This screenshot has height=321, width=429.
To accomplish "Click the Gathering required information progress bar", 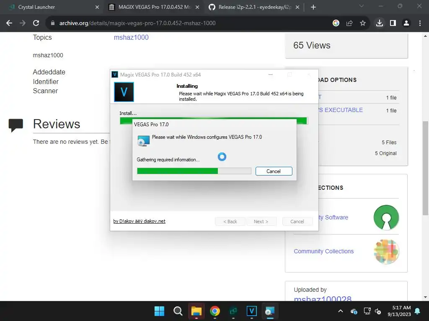I will click(194, 171).
